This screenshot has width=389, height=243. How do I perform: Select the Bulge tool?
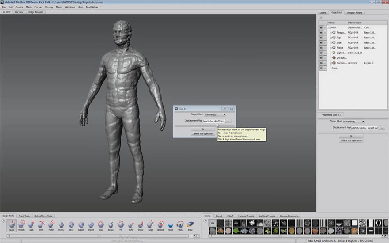[150, 225]
